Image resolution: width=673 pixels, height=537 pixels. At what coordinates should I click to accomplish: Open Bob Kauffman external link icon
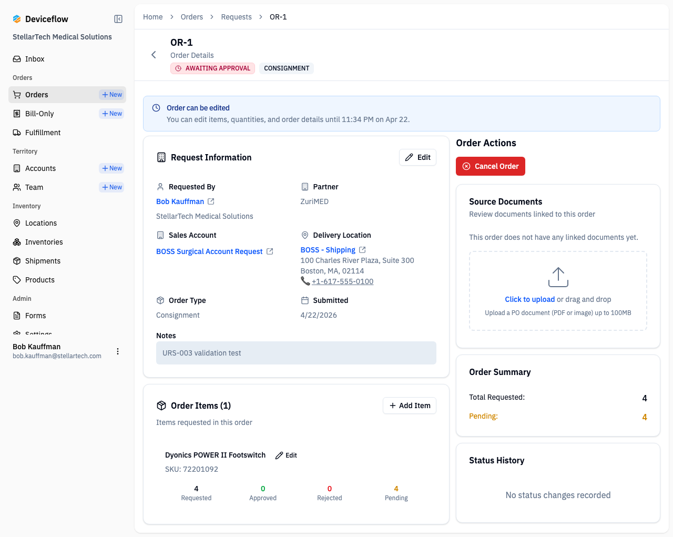tap(211, 201)
